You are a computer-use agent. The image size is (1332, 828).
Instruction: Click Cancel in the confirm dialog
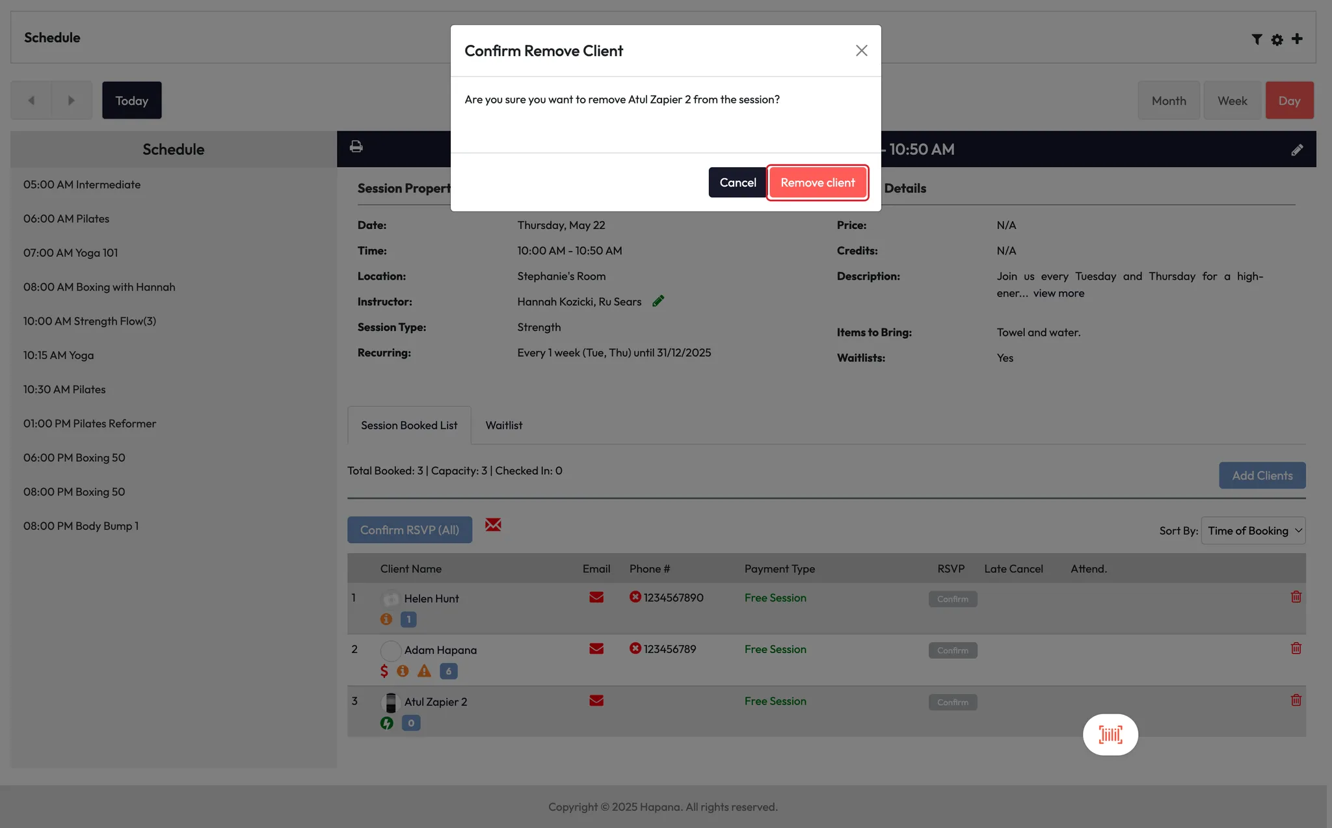click(737, 183)
